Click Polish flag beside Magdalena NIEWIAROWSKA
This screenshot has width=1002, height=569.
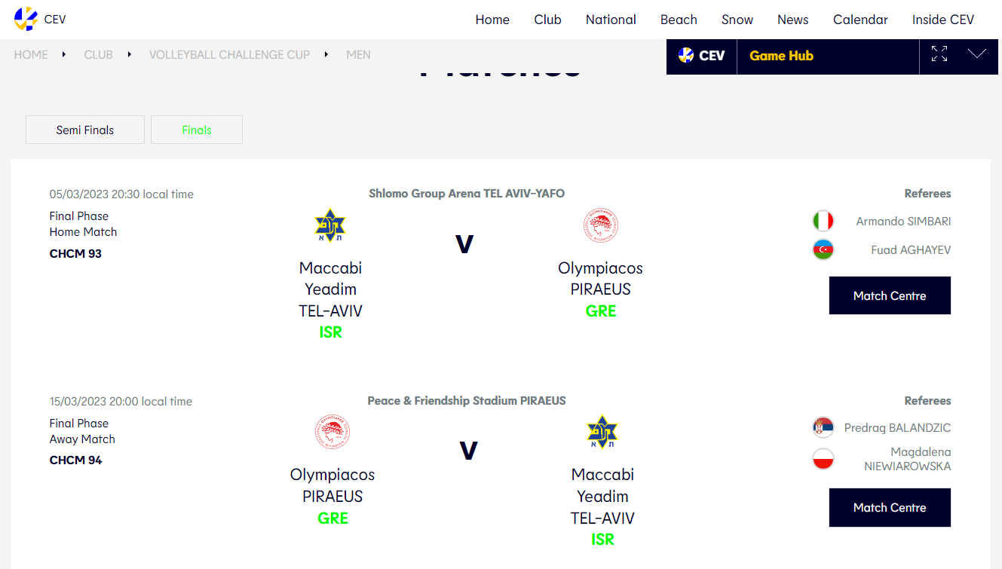(823, 458)
